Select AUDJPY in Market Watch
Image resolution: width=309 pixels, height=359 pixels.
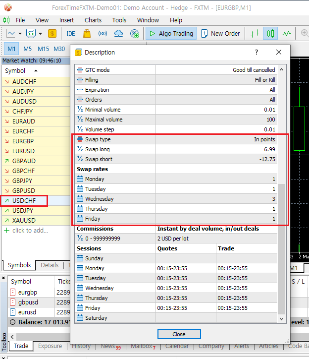click(x=23, y=92)
